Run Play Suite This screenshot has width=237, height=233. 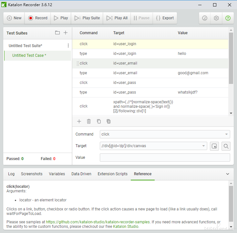click(87, 18)
